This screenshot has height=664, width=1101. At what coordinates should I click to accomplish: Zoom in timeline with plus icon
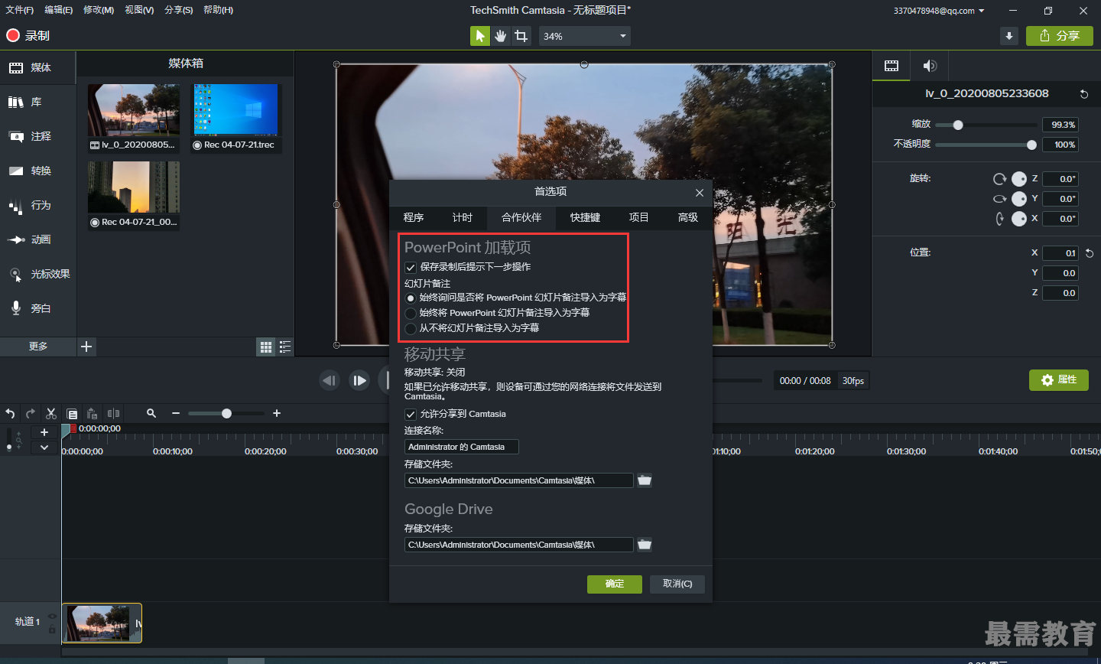[277, 413]
